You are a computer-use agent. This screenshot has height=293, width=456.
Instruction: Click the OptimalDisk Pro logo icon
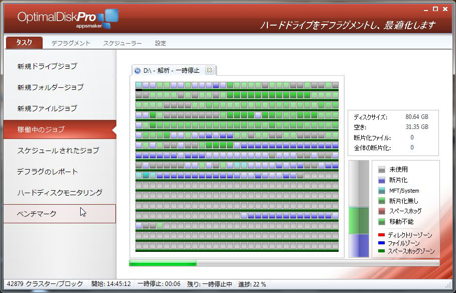click(108, 18)
